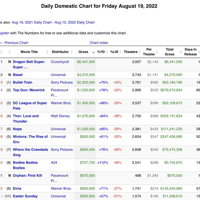Open Top Gun: Maverick movie page

29,90
